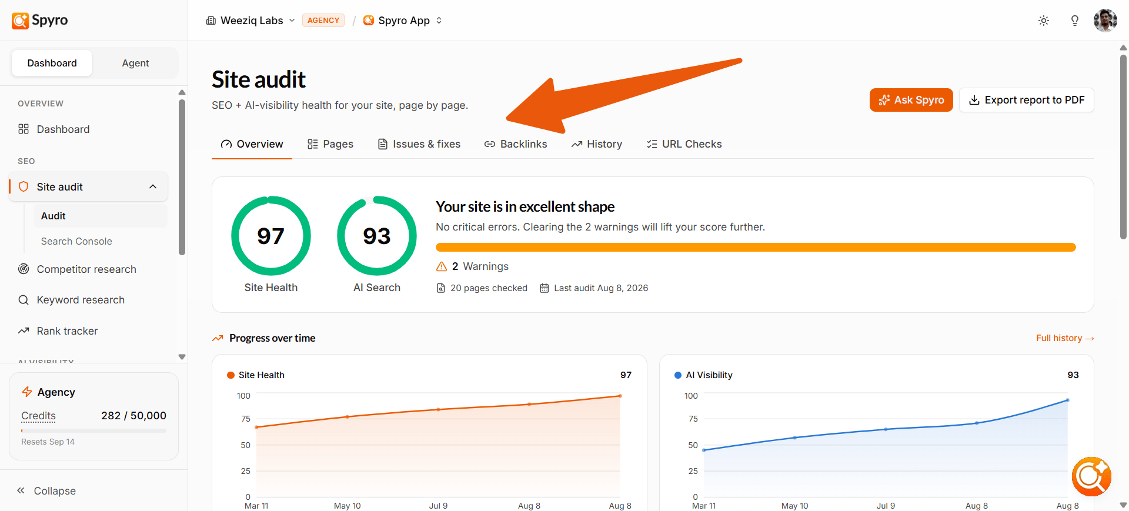Click the AGENCY plan badge
Image resolution: width=1129 pixels, height=511 pixels.
(x=323, y=21)
